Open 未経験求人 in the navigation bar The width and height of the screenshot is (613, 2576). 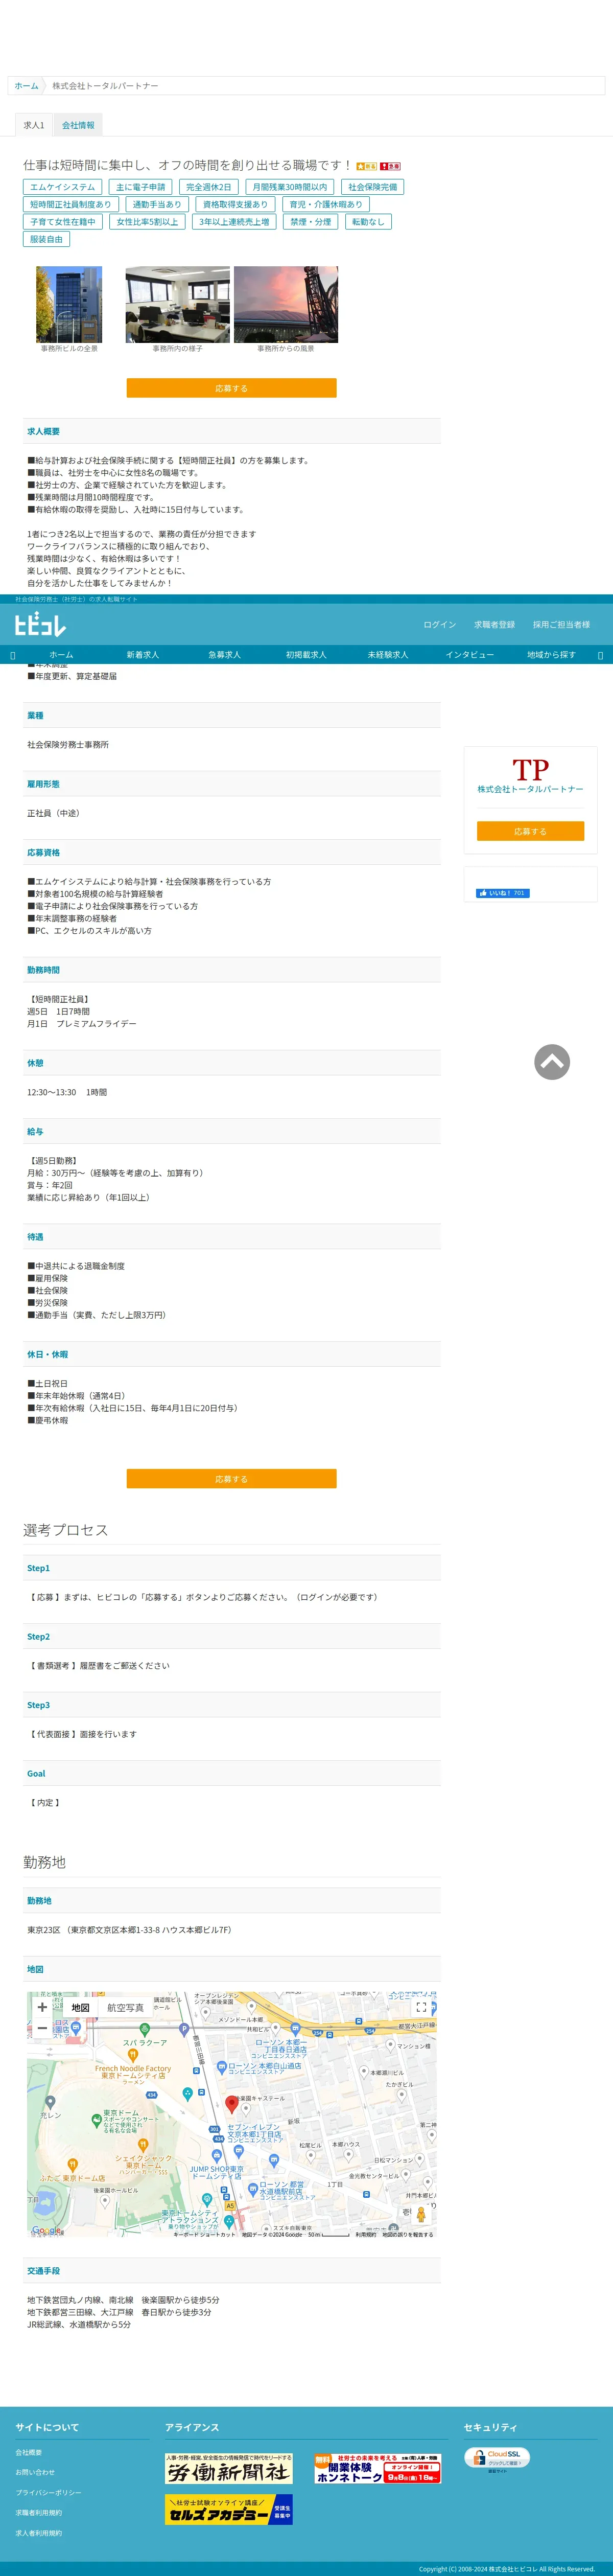click(387, 654)
